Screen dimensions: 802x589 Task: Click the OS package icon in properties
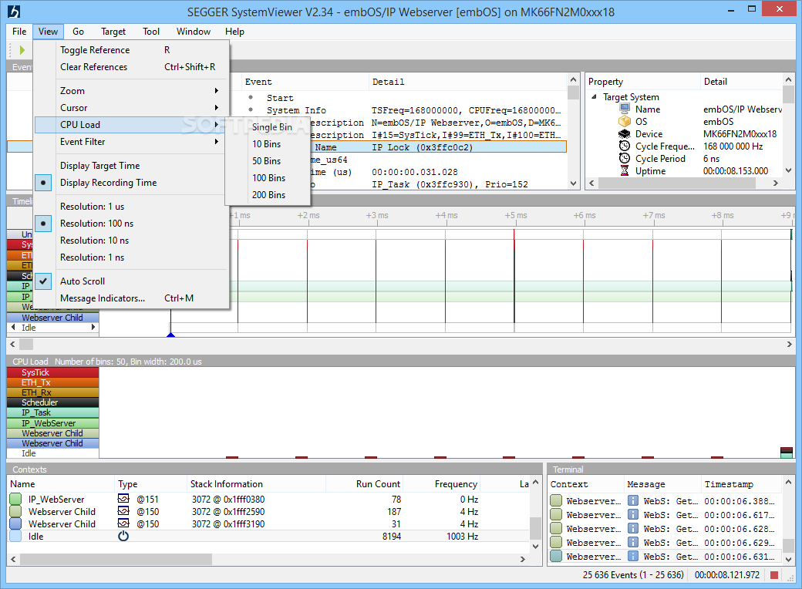[625, 122]
